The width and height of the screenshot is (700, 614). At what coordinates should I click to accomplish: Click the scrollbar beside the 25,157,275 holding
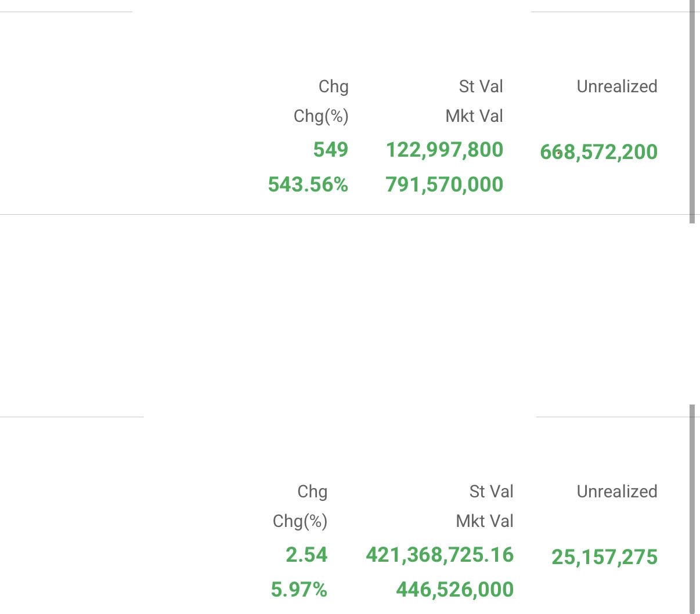click(x=692, y=508)
